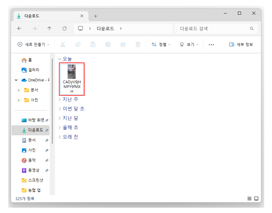Select the Rename icon in the toolbar
The width and height of the screenshot is (272, 213).
[108, 44]
